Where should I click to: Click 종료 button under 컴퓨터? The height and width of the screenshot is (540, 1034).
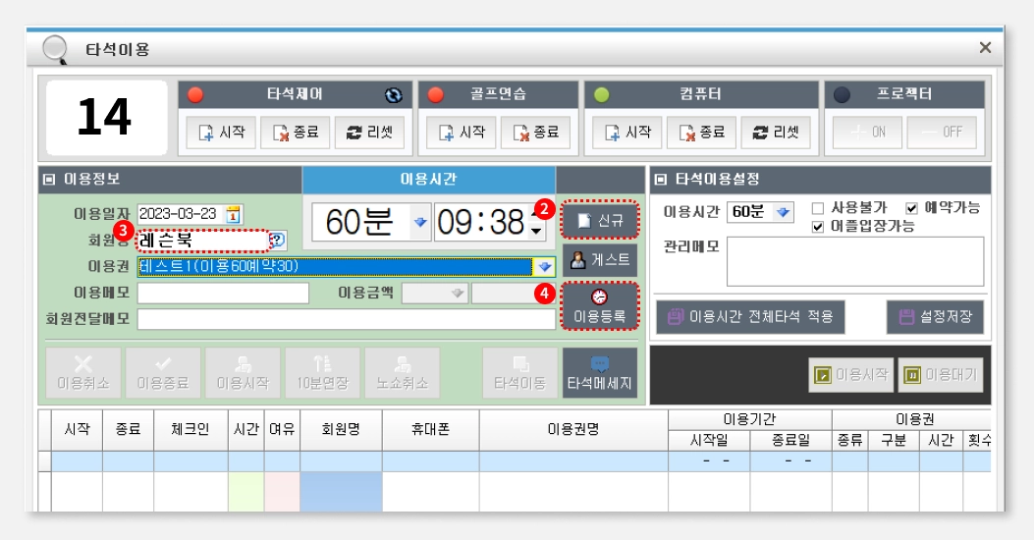(x=702, y=133)
